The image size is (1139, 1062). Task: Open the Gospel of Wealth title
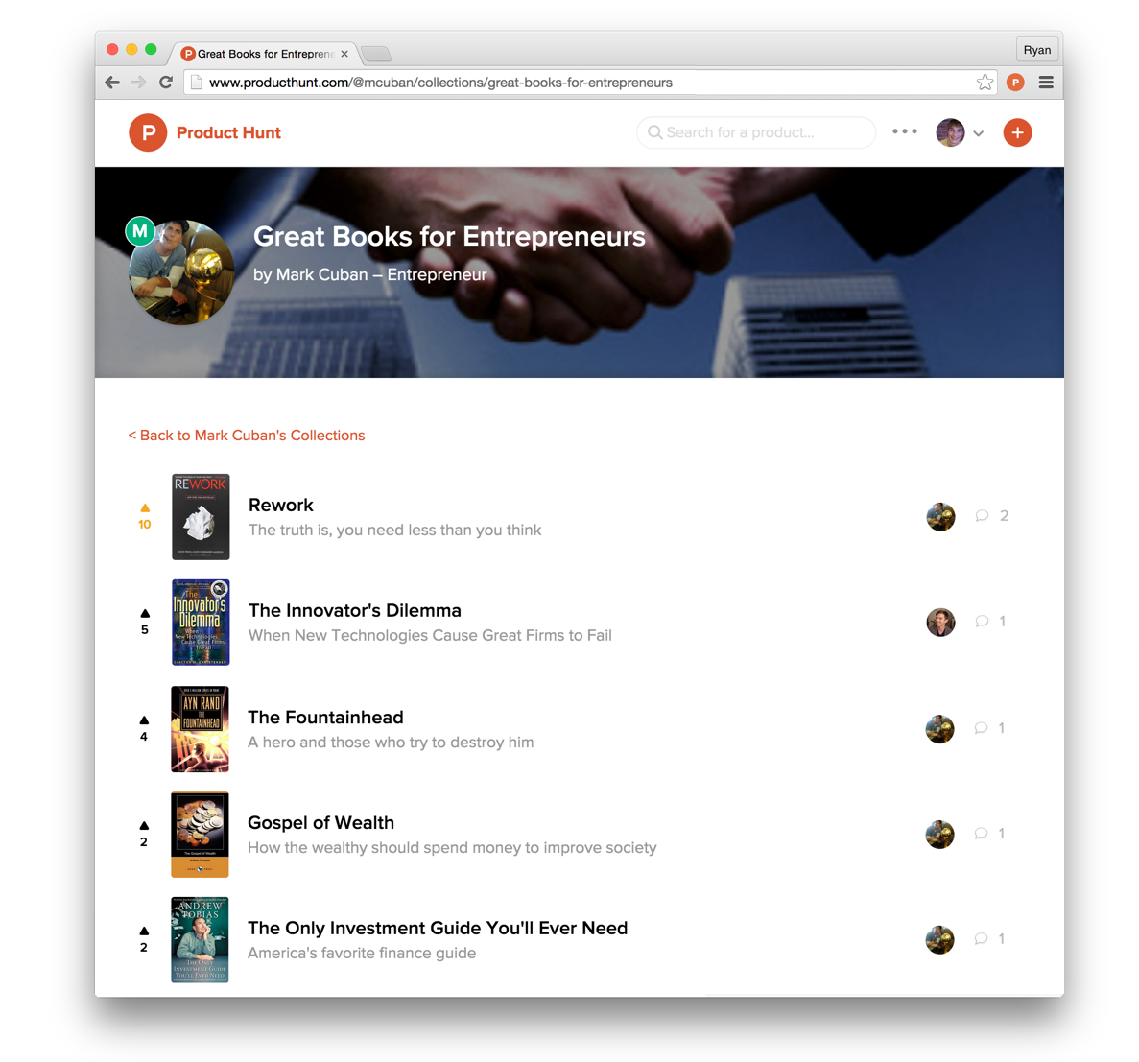point(320,822)
